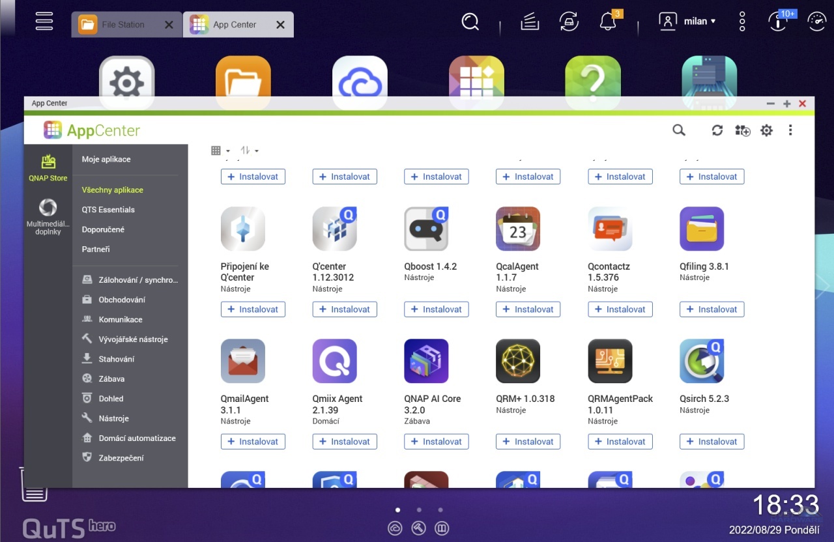Open the App Center install queue

click(x=742, y=130)
